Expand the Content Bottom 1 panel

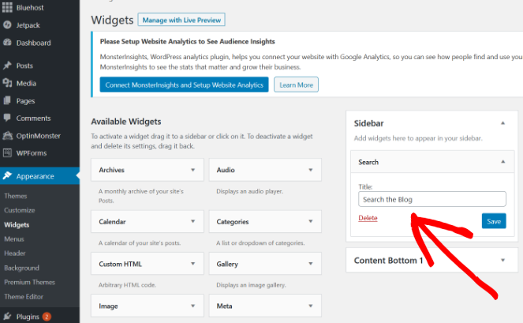point(502,261)
